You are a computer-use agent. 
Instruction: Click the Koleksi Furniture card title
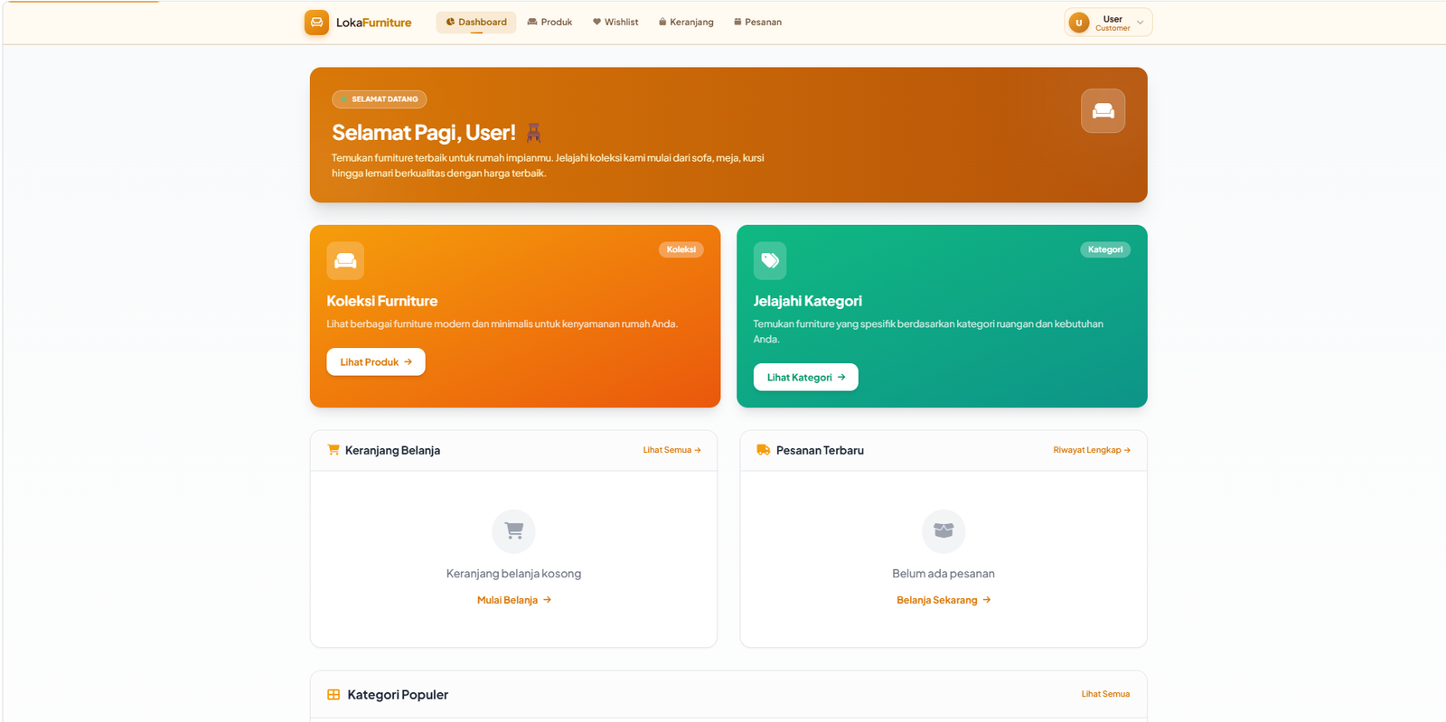tap(381, 301)
